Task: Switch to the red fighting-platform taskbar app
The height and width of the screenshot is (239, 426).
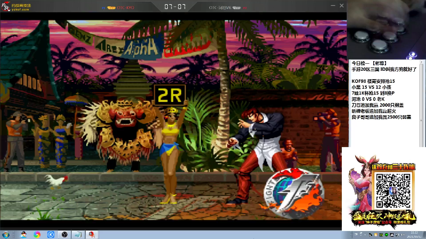Action: point(92,235)
